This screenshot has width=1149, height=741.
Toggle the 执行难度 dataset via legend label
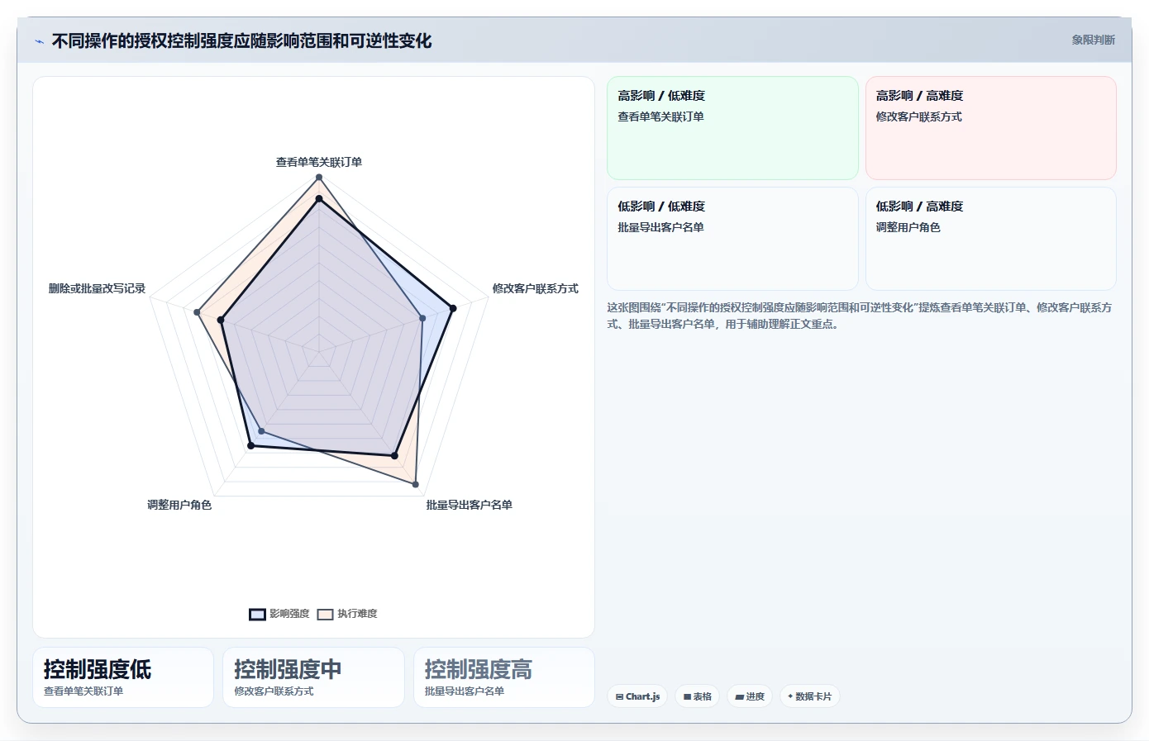click(357, 614)
